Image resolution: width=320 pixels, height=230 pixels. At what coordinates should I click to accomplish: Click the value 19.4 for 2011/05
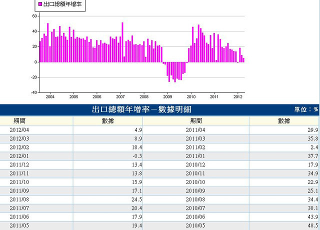[137, 225]
